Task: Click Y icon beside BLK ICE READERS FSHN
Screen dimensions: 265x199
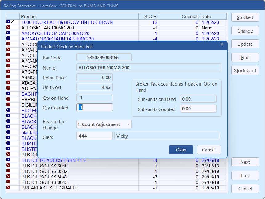Action: (x=8, y=160)
